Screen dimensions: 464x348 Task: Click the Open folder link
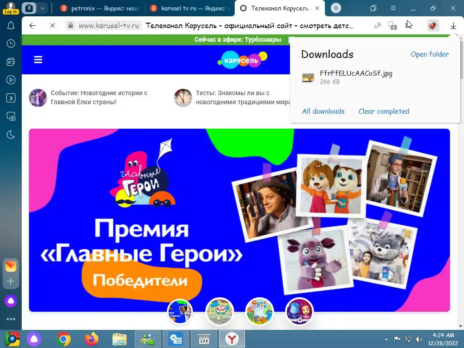(430, 54)
